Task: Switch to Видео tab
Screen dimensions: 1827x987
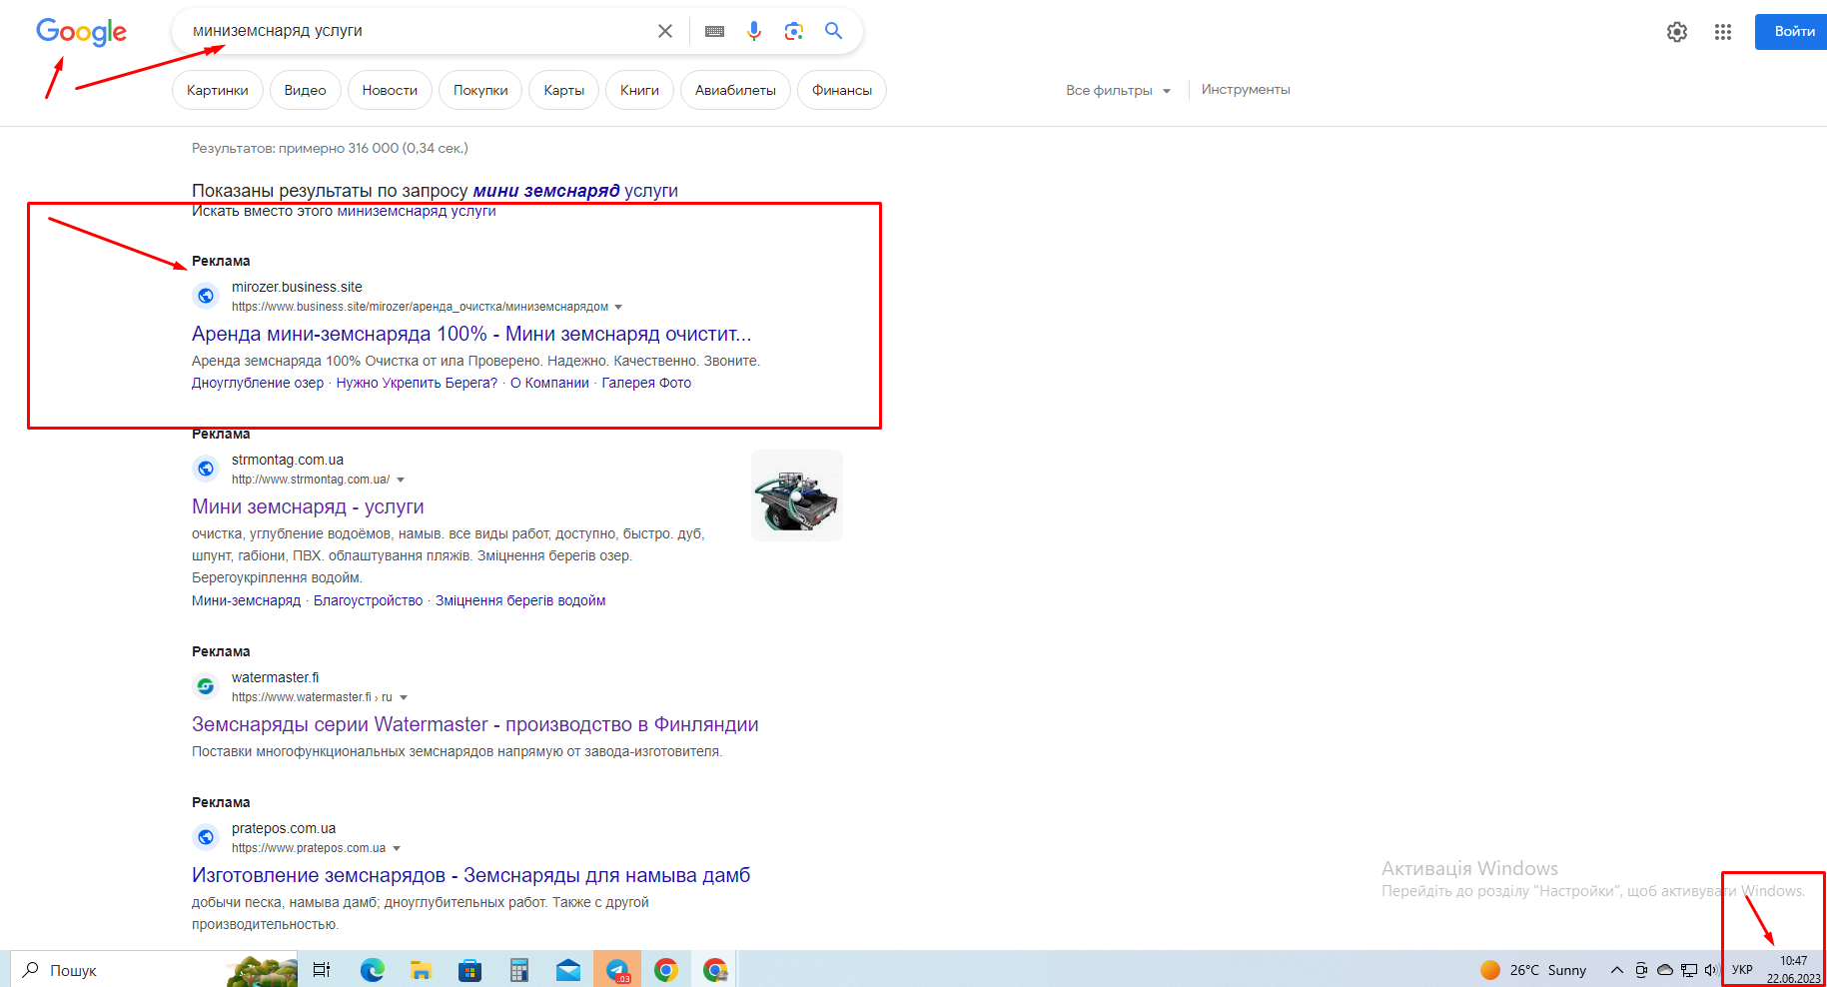Action: click(305, 90)
